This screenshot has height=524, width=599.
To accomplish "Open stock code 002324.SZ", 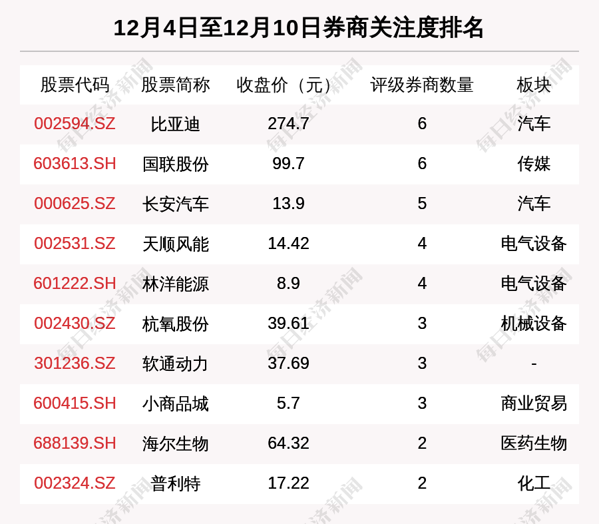I will (x=75, y=483).
